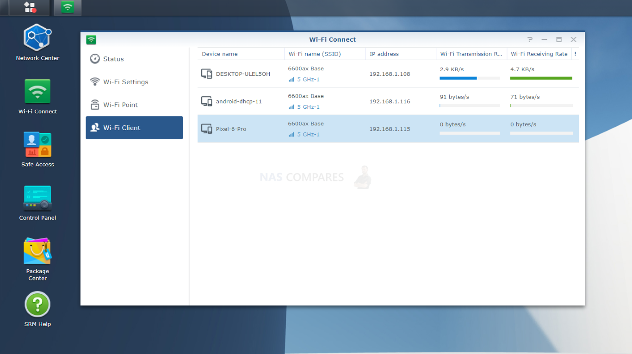Open Control Panel from the desktop
The image size is (632, 354).
(37, 203)
